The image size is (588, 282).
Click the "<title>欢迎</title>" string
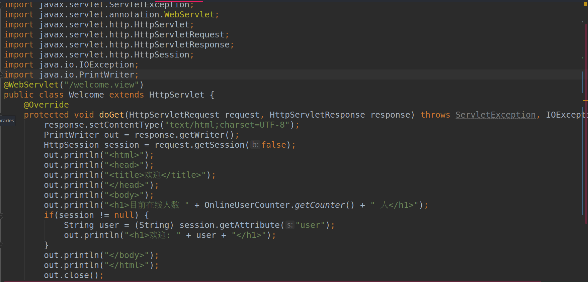pyautogui.click(x=155, y=175)
